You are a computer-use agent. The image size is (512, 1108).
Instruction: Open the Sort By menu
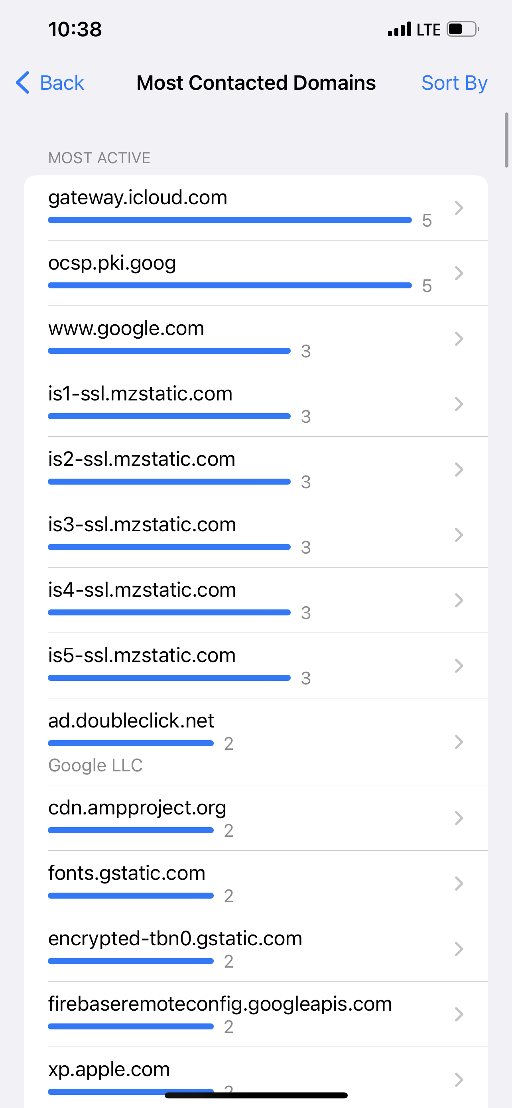pyautogui.click(x=454, y=83)
